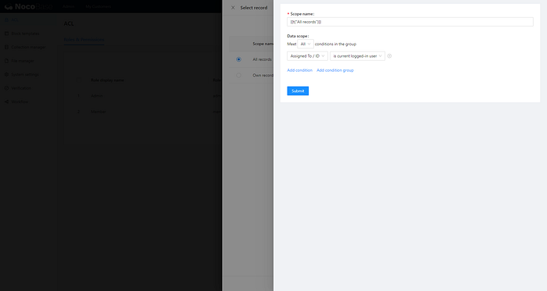Focus the Scope name input field

[x=410, y=22]
